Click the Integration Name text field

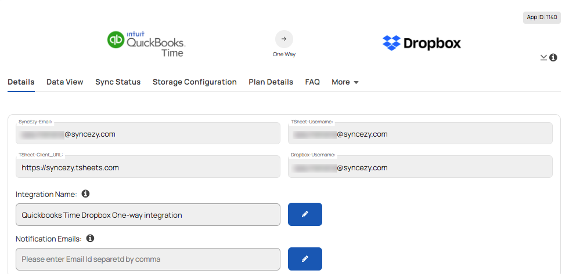(x=148, y=214)
